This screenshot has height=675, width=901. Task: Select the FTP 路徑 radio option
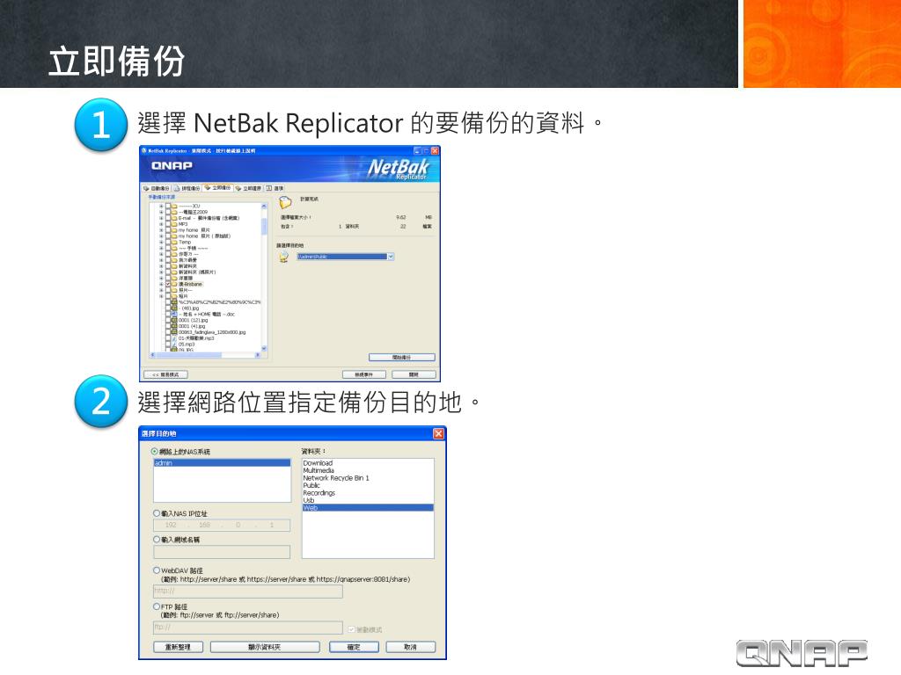pyautogui.click(x=157, y=606)
